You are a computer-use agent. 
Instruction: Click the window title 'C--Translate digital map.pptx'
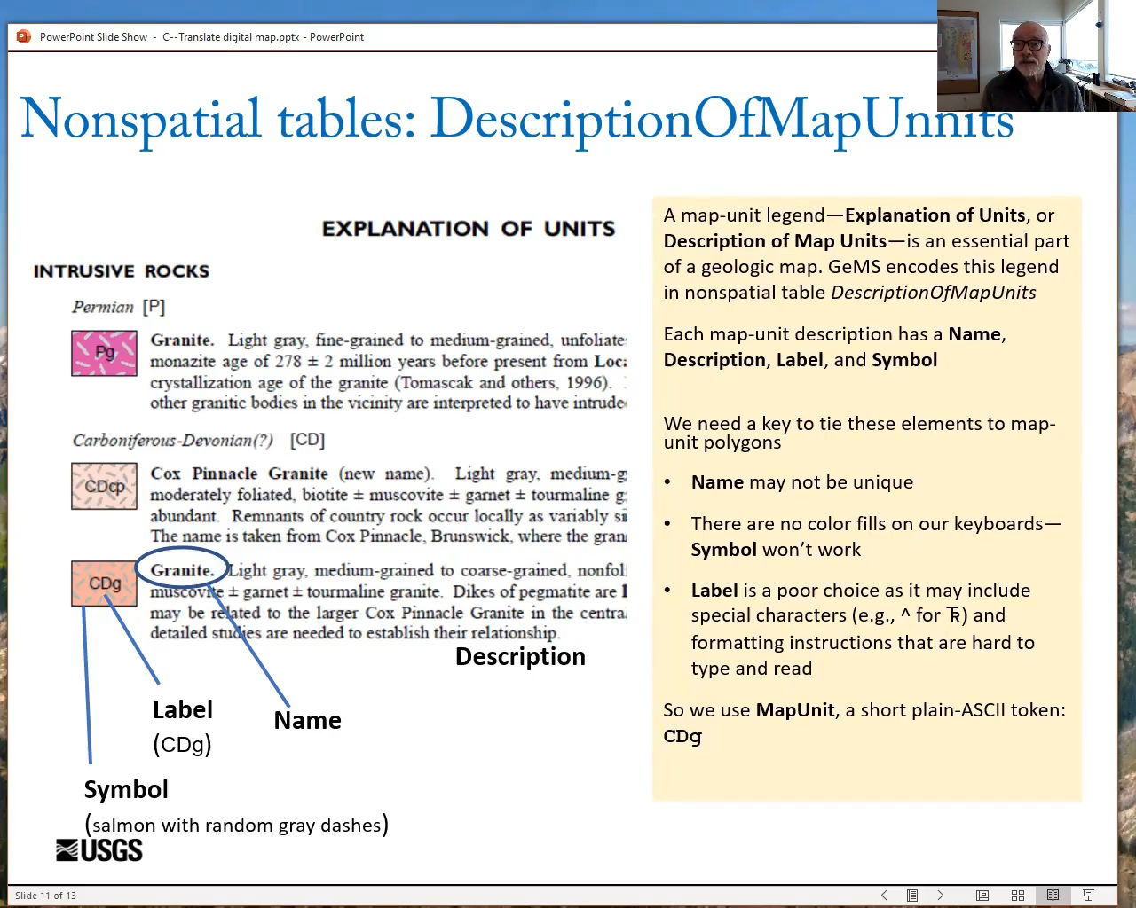(x=231, y=37)
